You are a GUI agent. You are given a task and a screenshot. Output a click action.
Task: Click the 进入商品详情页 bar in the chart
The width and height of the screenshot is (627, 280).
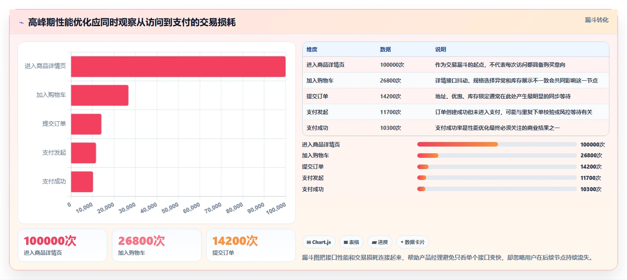[178, 66]
